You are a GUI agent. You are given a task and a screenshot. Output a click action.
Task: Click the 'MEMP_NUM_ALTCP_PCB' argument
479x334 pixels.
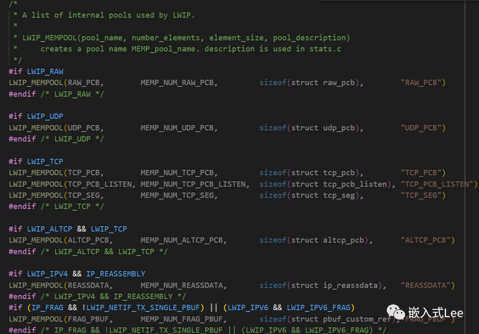click(x=182, y=240)
